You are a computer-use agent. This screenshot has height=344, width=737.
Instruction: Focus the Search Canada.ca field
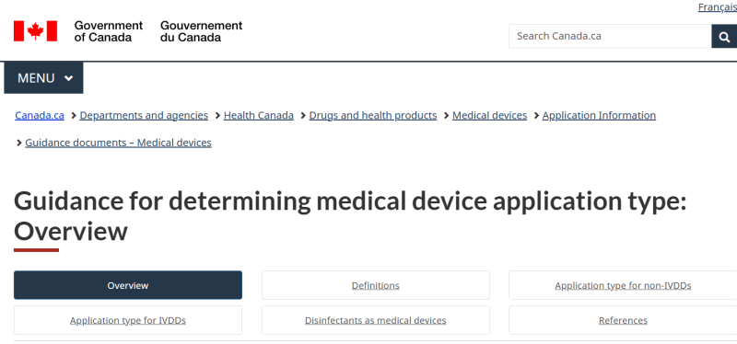point(610,36)
